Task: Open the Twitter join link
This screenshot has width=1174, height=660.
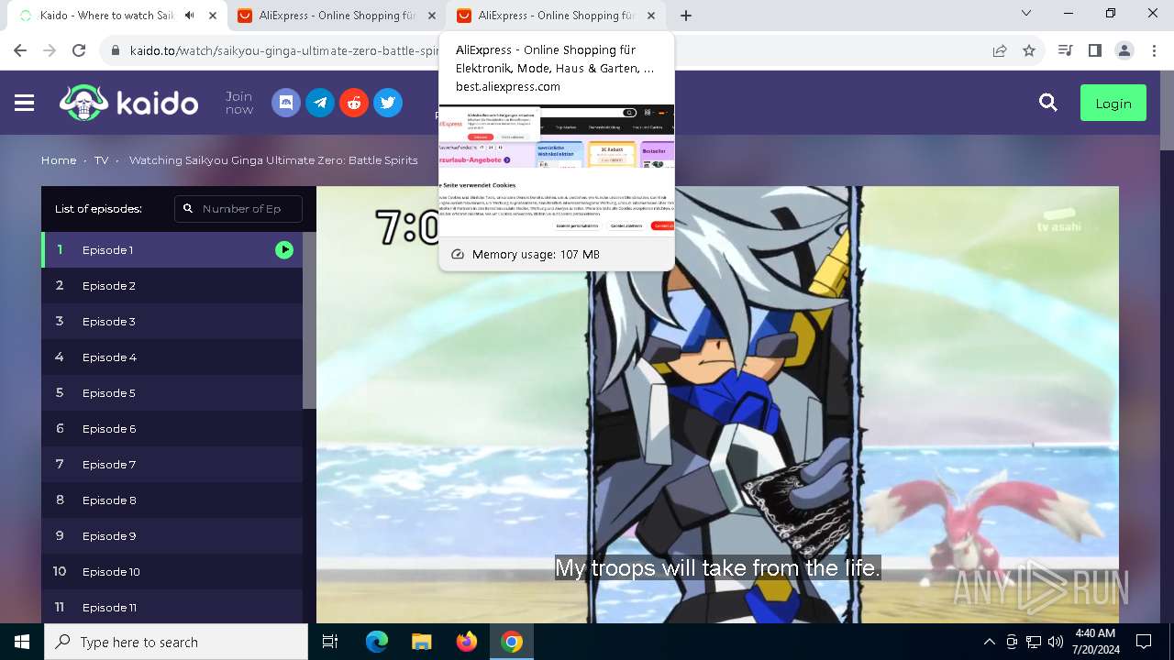Action: coord(388,103)
